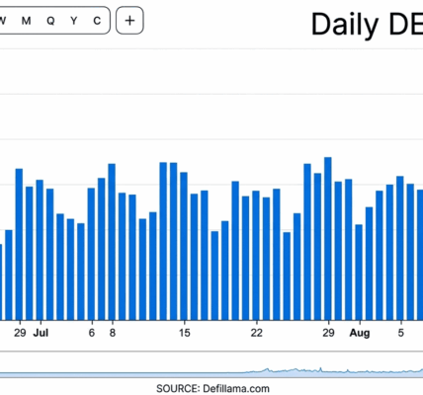Screen dimensions: 423x395
Task: Click the bar above the 8 label
Action: [112, 242]
